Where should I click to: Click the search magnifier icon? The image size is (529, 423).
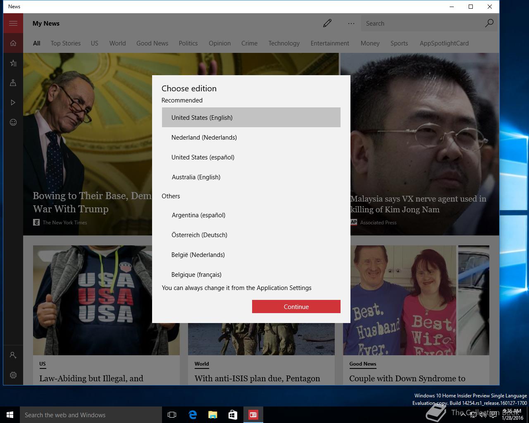[489, 23]
